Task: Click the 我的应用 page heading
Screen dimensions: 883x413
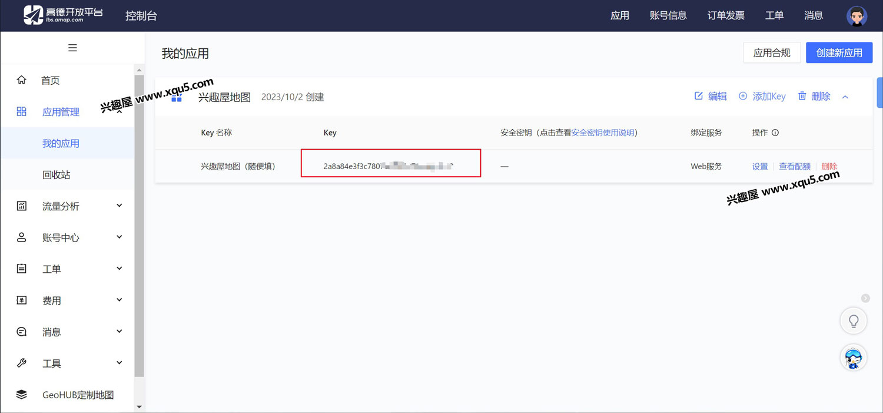Action: click(185, 54)
